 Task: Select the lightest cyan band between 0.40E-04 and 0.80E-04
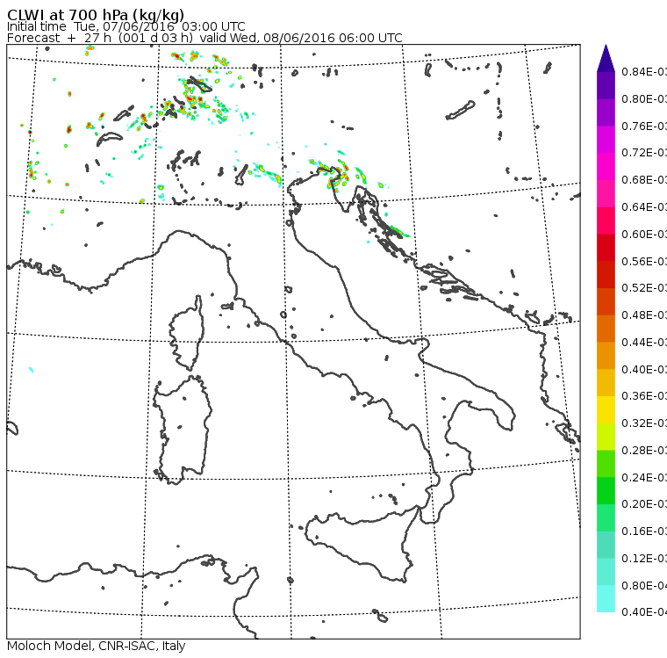(x=606, y=598)
